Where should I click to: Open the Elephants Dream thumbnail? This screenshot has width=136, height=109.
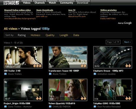point(113,57)
